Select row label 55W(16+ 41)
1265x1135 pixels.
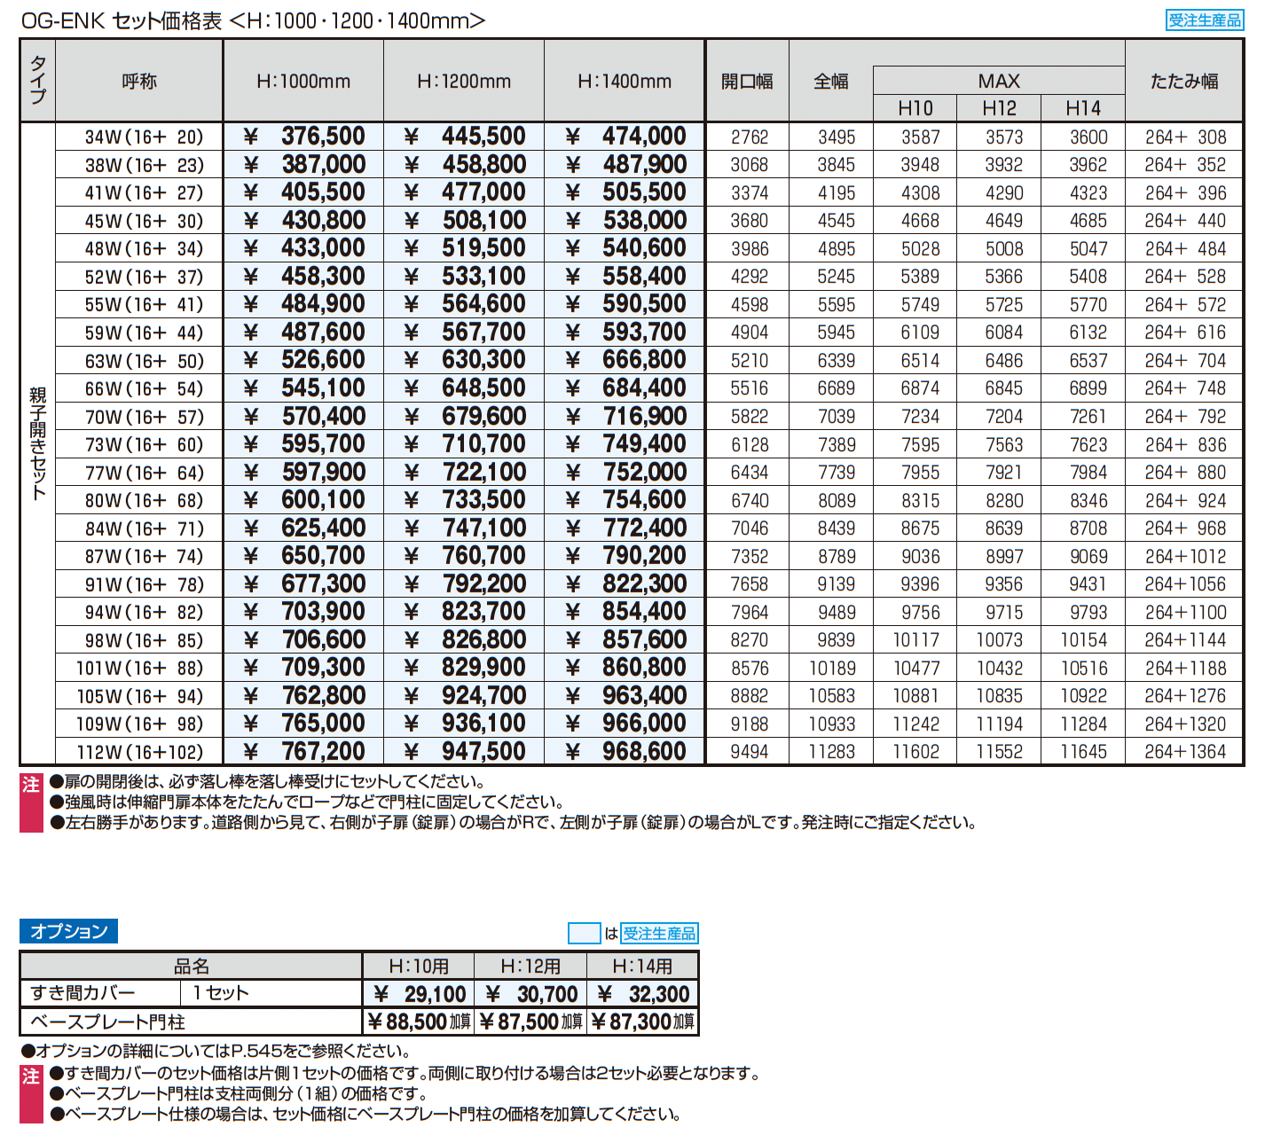click(x=144, y=304)
